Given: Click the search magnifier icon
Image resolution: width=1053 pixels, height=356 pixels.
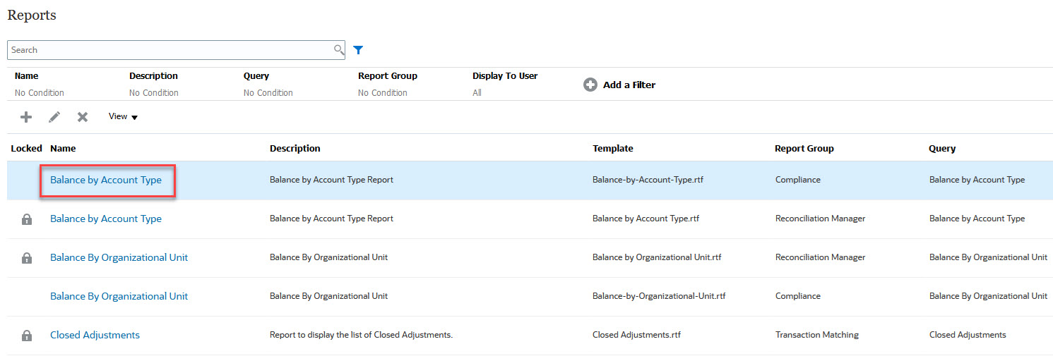Looking at the screenshot, I should 339,50.
